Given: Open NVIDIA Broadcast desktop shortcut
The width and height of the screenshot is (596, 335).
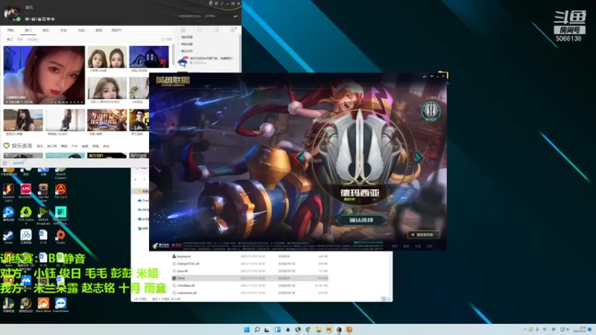Looking at the screenshot, I should (x=43, y=216).
